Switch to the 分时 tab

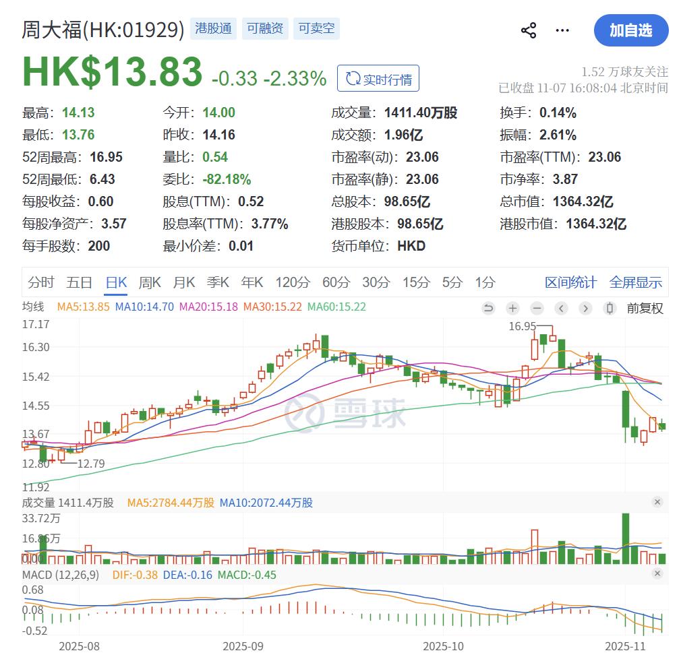[x=41, y=283]
